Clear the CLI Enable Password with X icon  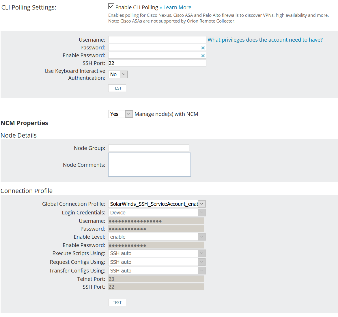click(x=203, y=56)
